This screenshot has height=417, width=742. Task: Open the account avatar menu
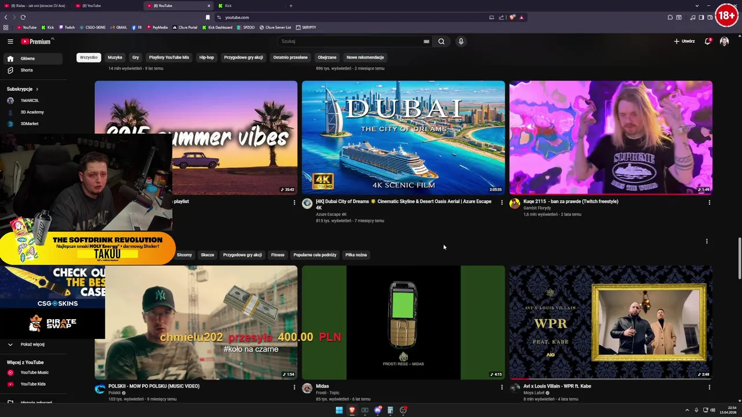pyautogui.click(x=724, y=41)
